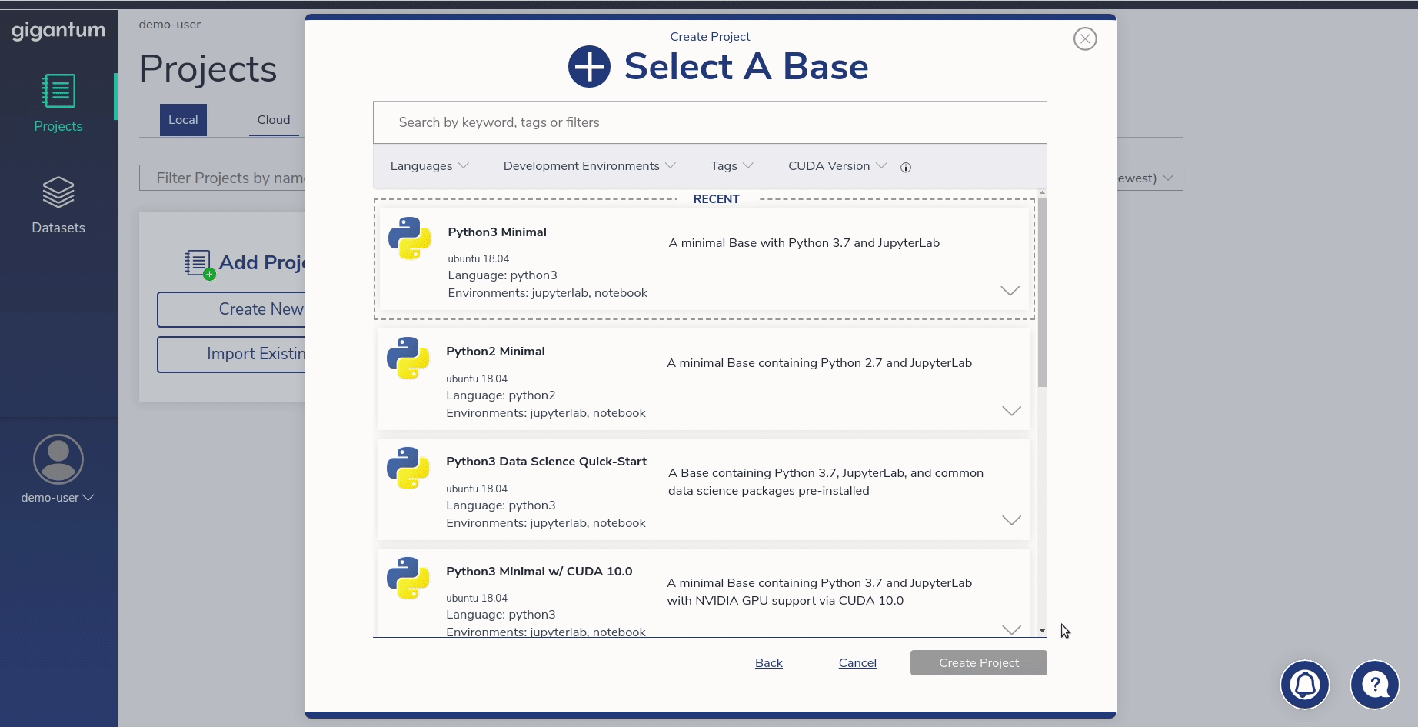Image resolution: width=1418 pixels, height=727 pixels.
Task: Click 'A minimal Base with Python 3.7 and JupyterLab'
Action: pos(804,243)
